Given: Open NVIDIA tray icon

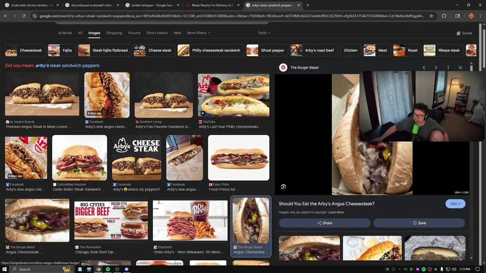Looking at the screenshot, I should 387,269.
